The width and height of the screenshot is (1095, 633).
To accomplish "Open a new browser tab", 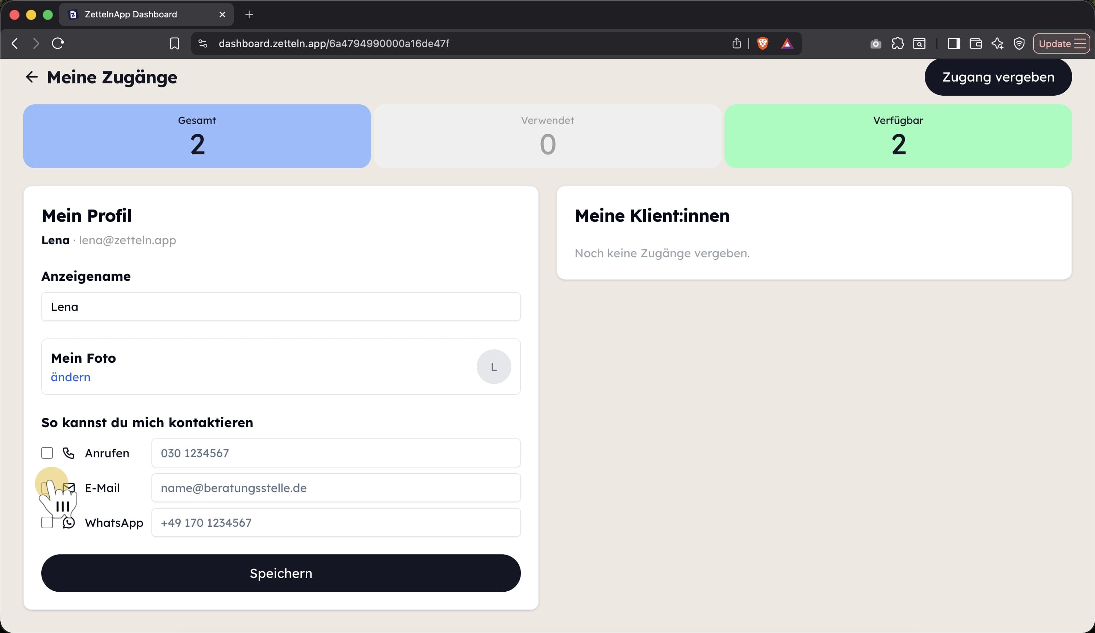I will coord(249,14).
